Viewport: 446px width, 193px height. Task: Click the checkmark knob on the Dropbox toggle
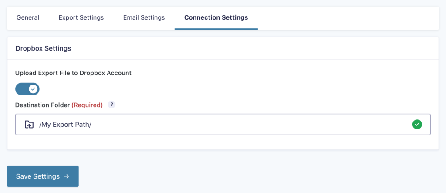33,89
